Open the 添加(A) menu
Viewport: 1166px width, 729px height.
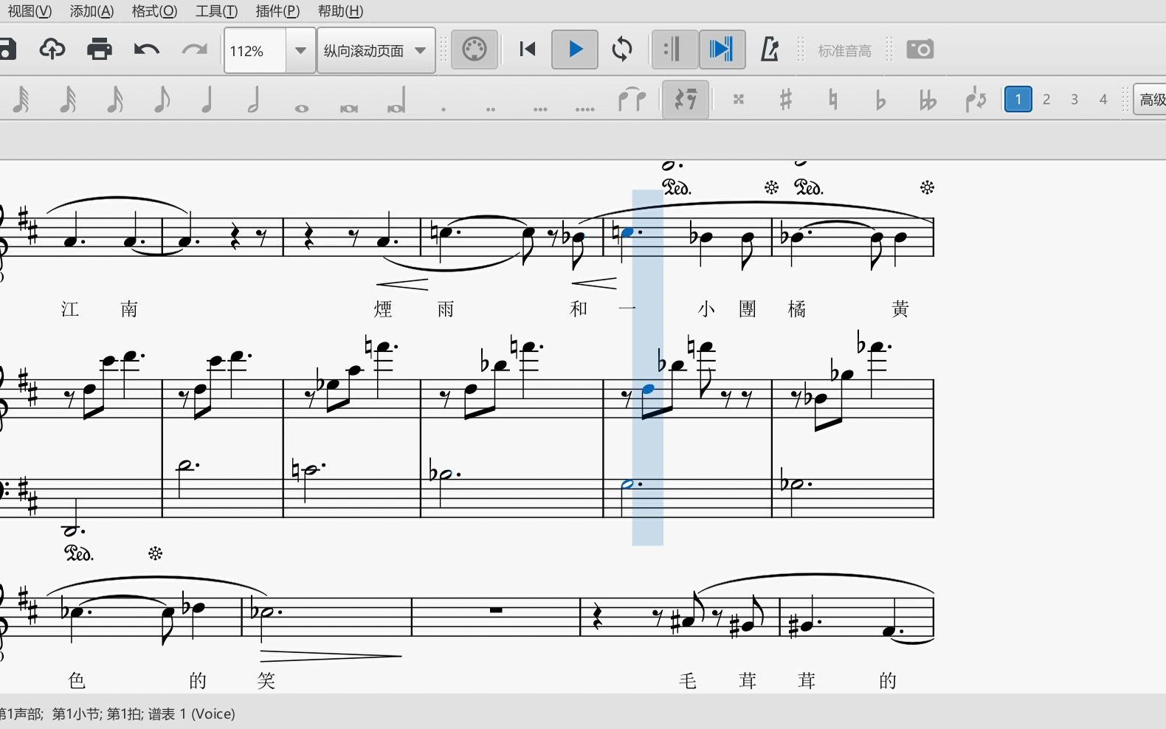click(x=92, y=11)
